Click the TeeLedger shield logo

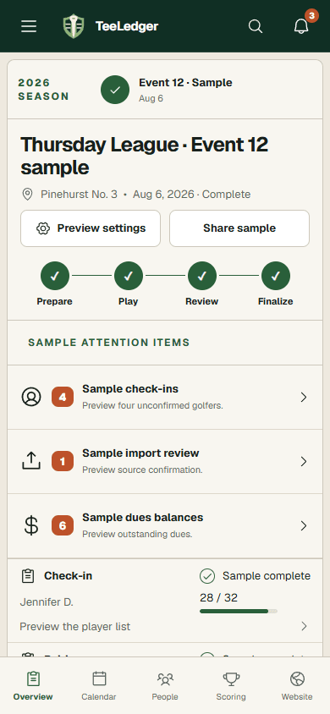point(74,26)
